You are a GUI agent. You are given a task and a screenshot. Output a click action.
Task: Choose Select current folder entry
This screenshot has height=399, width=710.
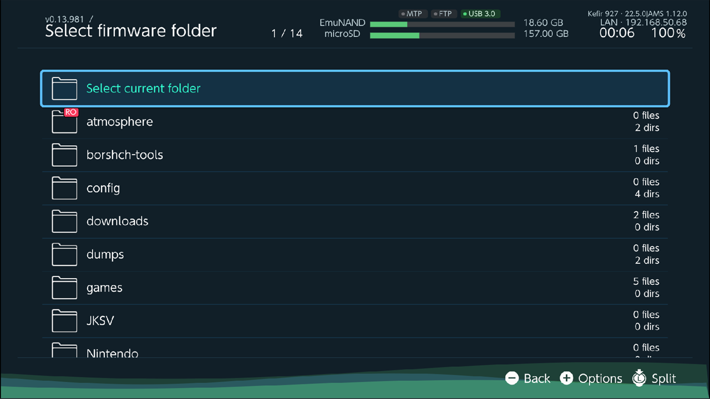355,89
